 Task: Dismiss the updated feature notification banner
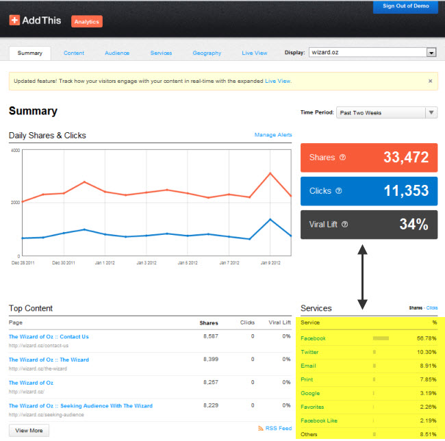click(x=430, y=81)
